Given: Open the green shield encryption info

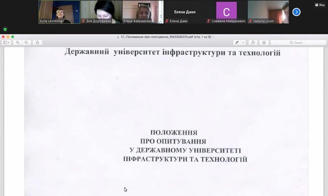Looking at the screenshot, I should (5, 29).
